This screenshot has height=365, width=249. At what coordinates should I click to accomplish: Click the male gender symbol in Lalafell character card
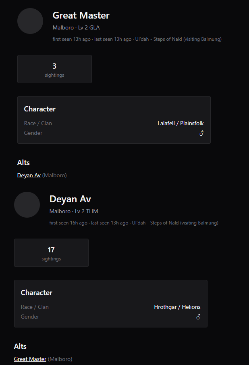201,133
